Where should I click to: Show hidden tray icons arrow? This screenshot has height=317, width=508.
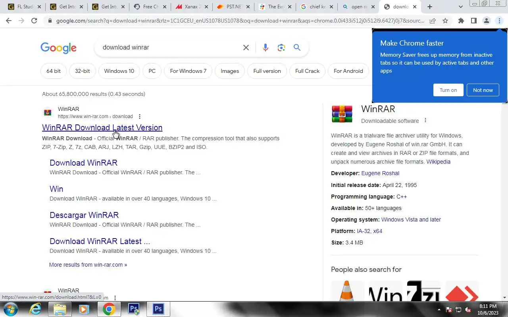point(439,309)
